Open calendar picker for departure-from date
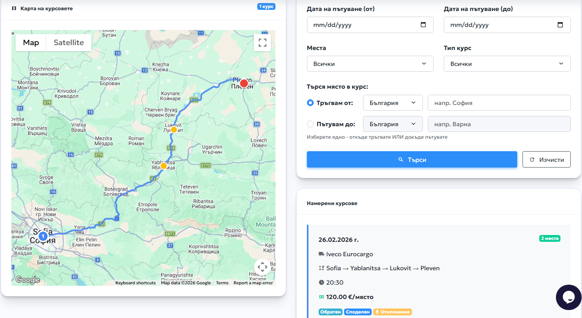 click(423, 25)
